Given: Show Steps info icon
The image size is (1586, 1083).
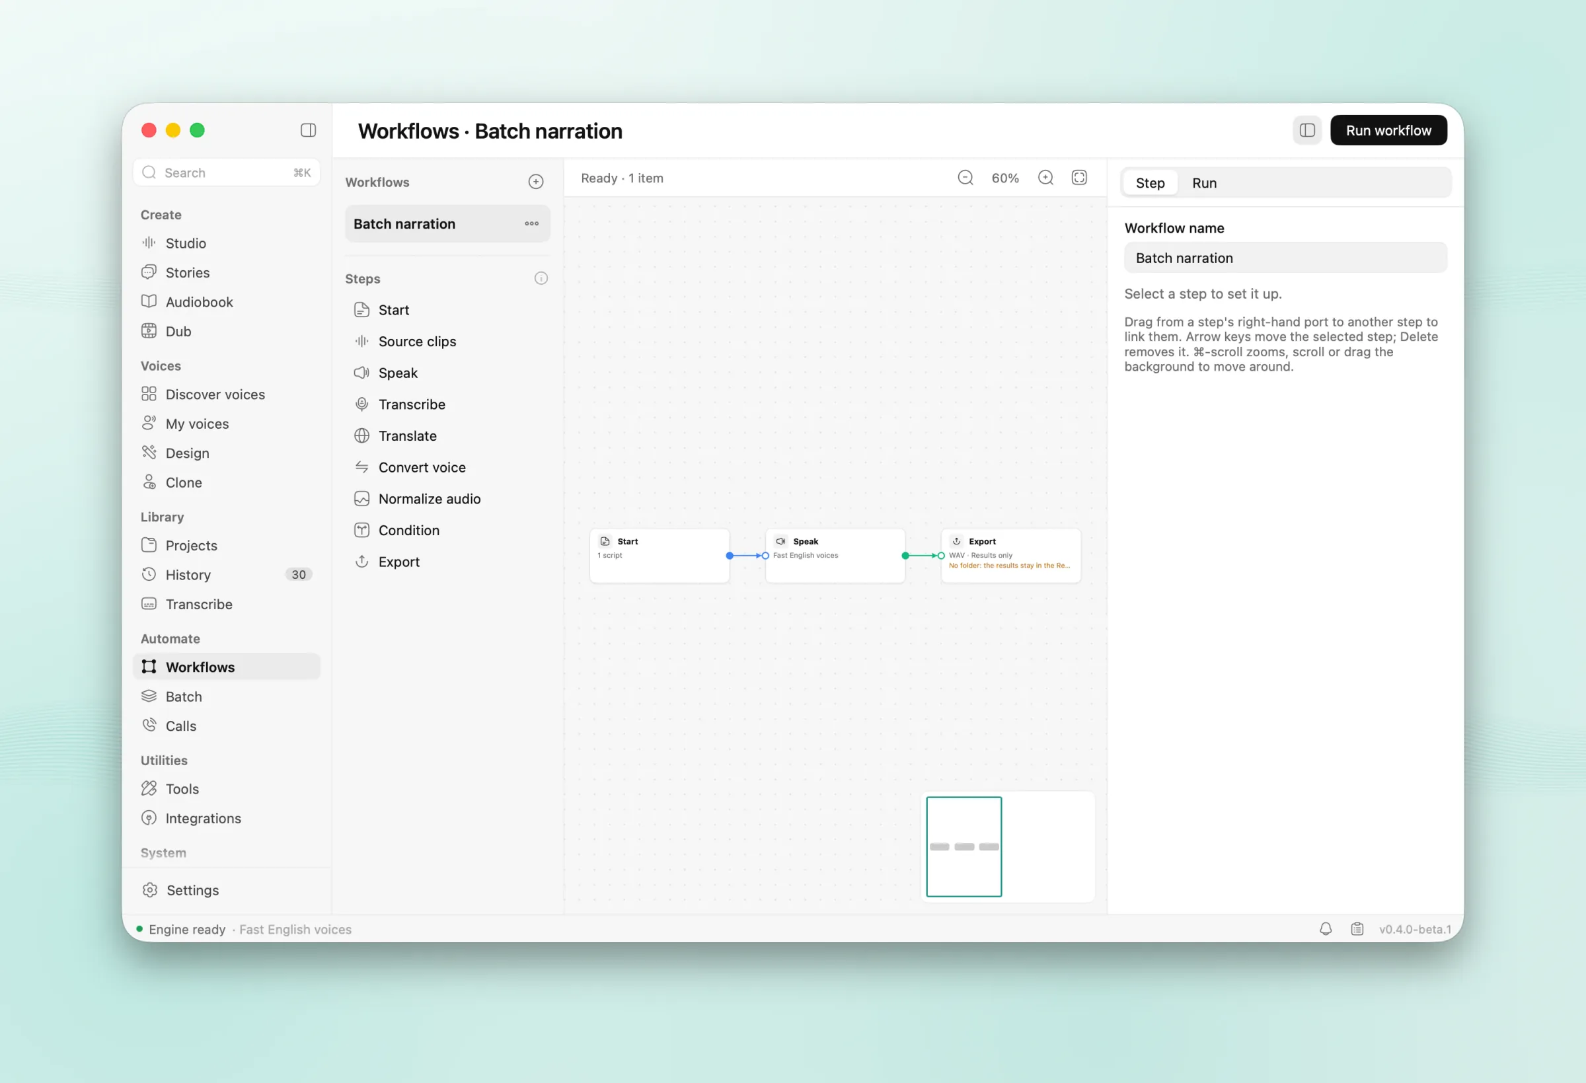Looking at the screenshot, I should pos(541,278).
